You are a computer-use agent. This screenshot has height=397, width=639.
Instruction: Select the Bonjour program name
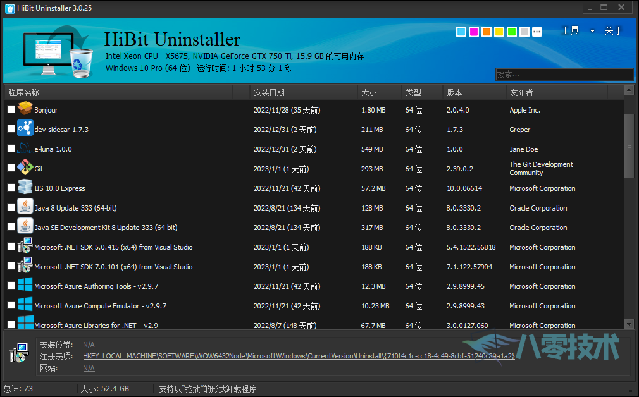point(46,110)
